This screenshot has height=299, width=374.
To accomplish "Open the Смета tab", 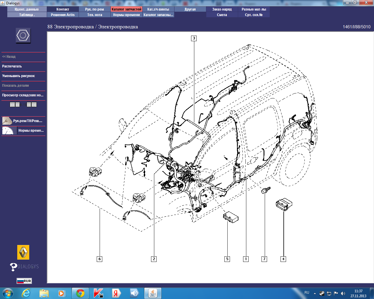I will click(222, 15).
